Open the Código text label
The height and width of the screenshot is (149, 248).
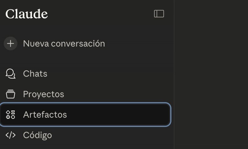(38, 135)
